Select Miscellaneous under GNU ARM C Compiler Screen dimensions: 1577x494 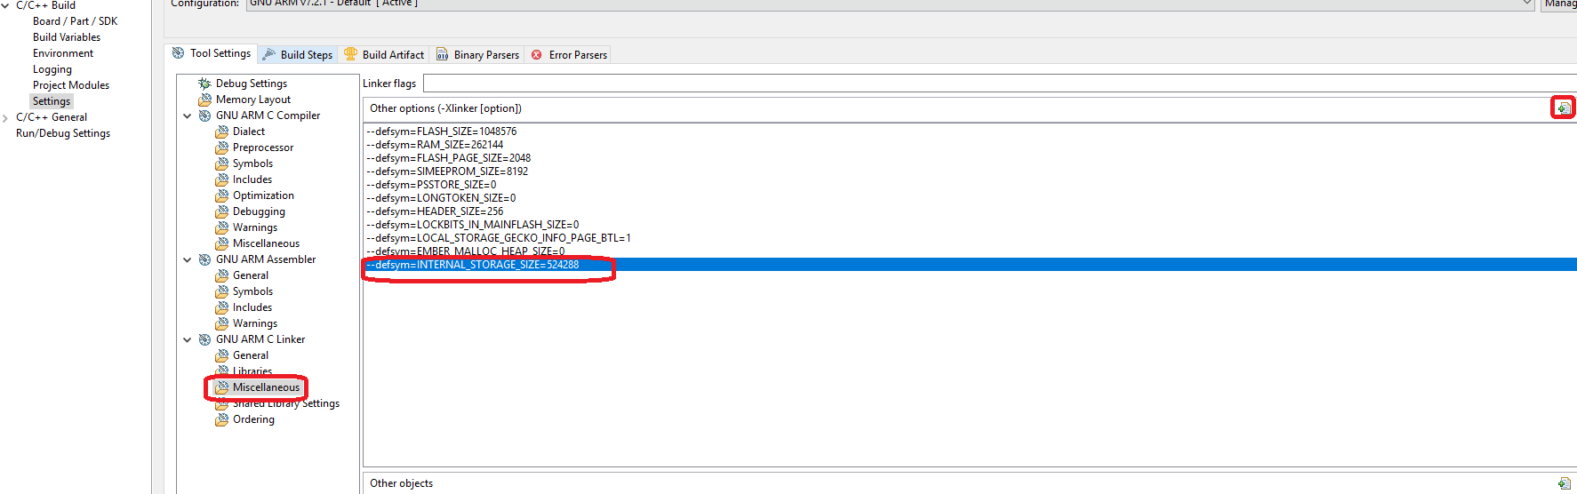coord(266,243)
